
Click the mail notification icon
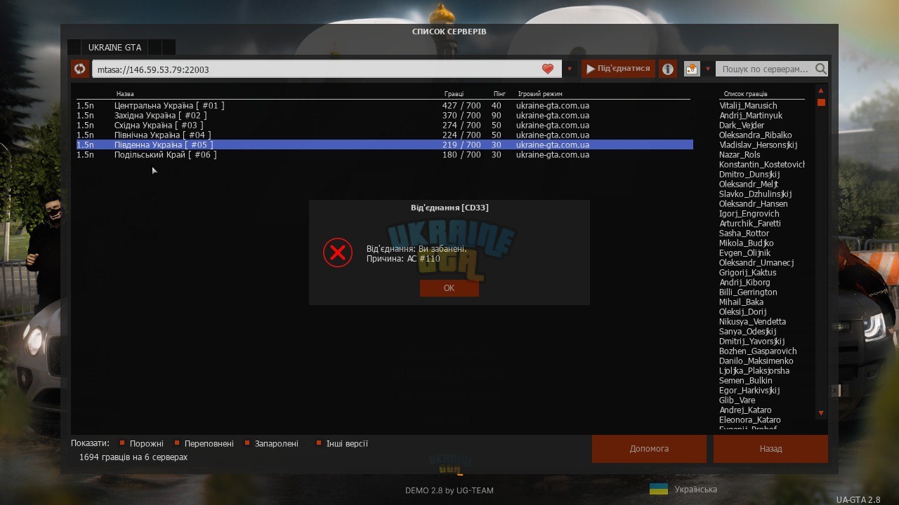[x=692, y=69]
